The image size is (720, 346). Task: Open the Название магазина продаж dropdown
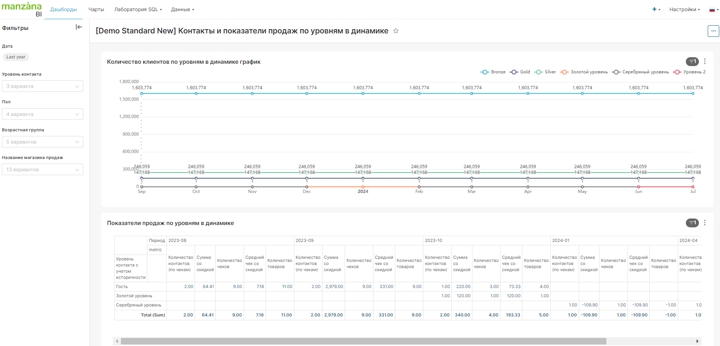point(43,170)
